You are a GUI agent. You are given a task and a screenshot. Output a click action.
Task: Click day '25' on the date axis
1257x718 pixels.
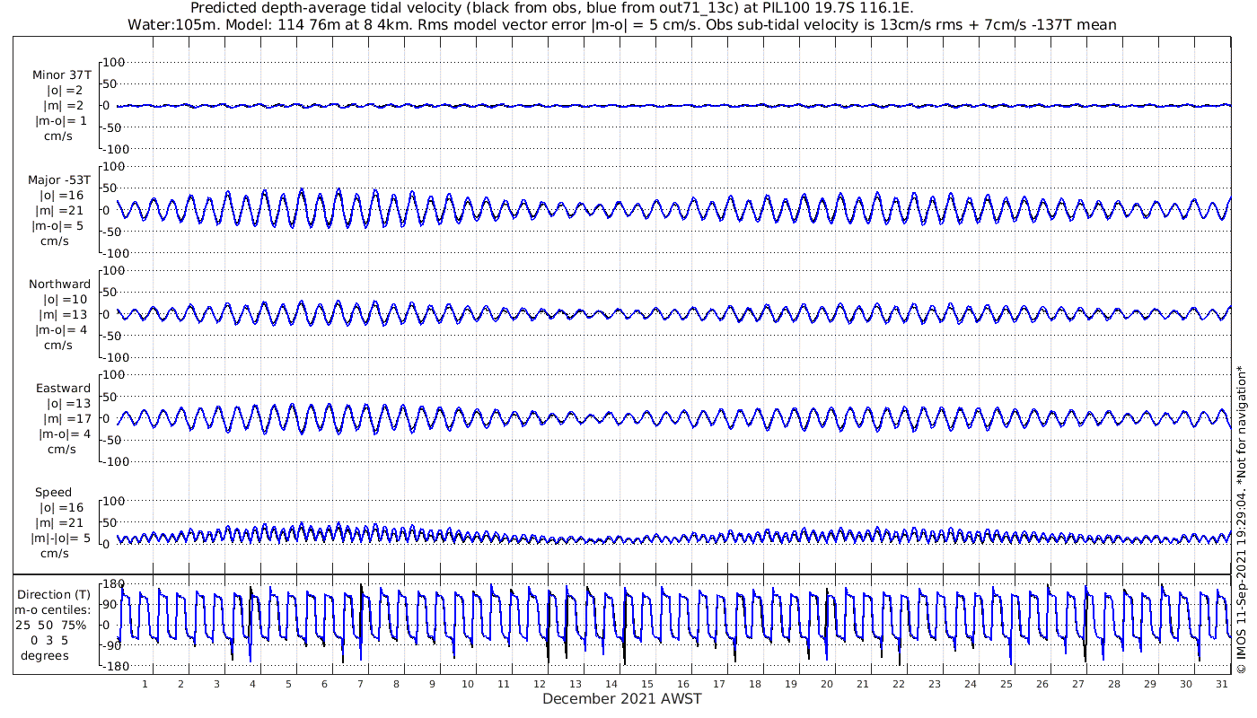coord(1006,684)
